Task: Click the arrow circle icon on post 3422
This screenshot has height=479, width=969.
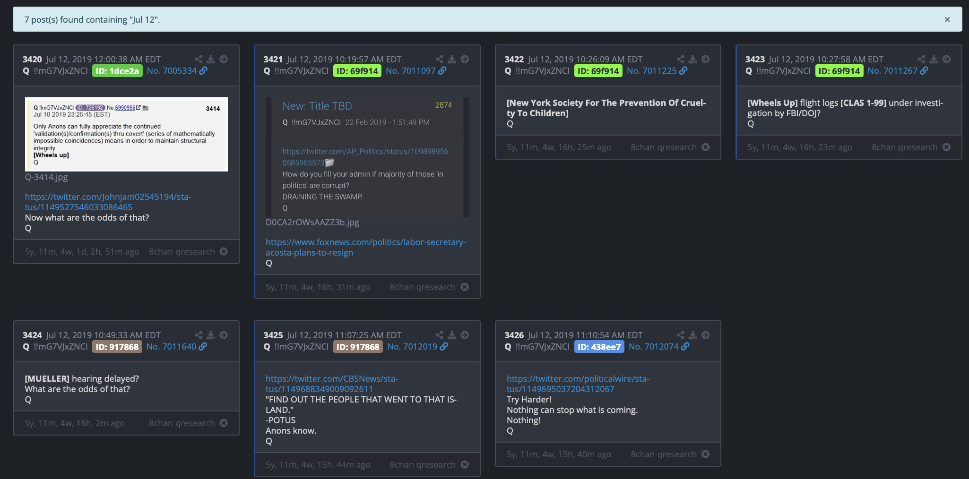Action: coord(705,59)
